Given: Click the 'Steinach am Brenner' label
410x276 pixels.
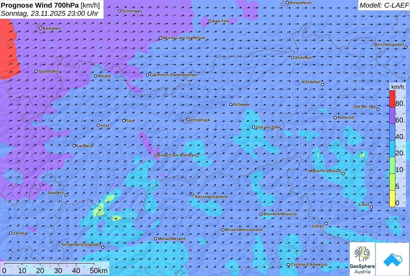Looking at the screenshot, I should [x=175, y=155].
